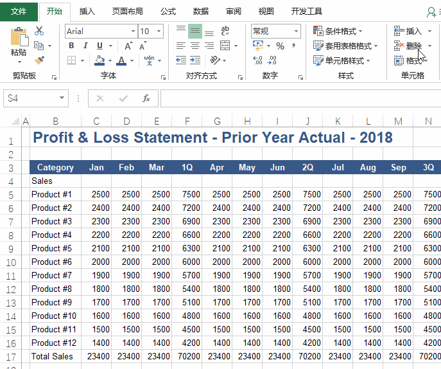
Task: Switch to the 审阅 Review tab
Action: pyautogui.click(x=234, y=12)
